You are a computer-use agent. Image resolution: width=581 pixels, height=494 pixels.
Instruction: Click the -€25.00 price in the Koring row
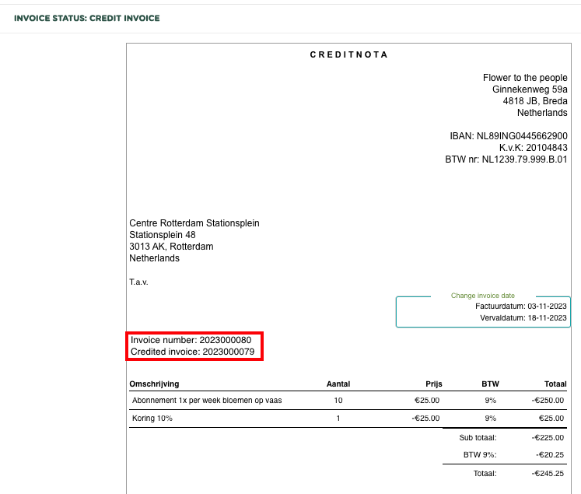pos(425,418)
